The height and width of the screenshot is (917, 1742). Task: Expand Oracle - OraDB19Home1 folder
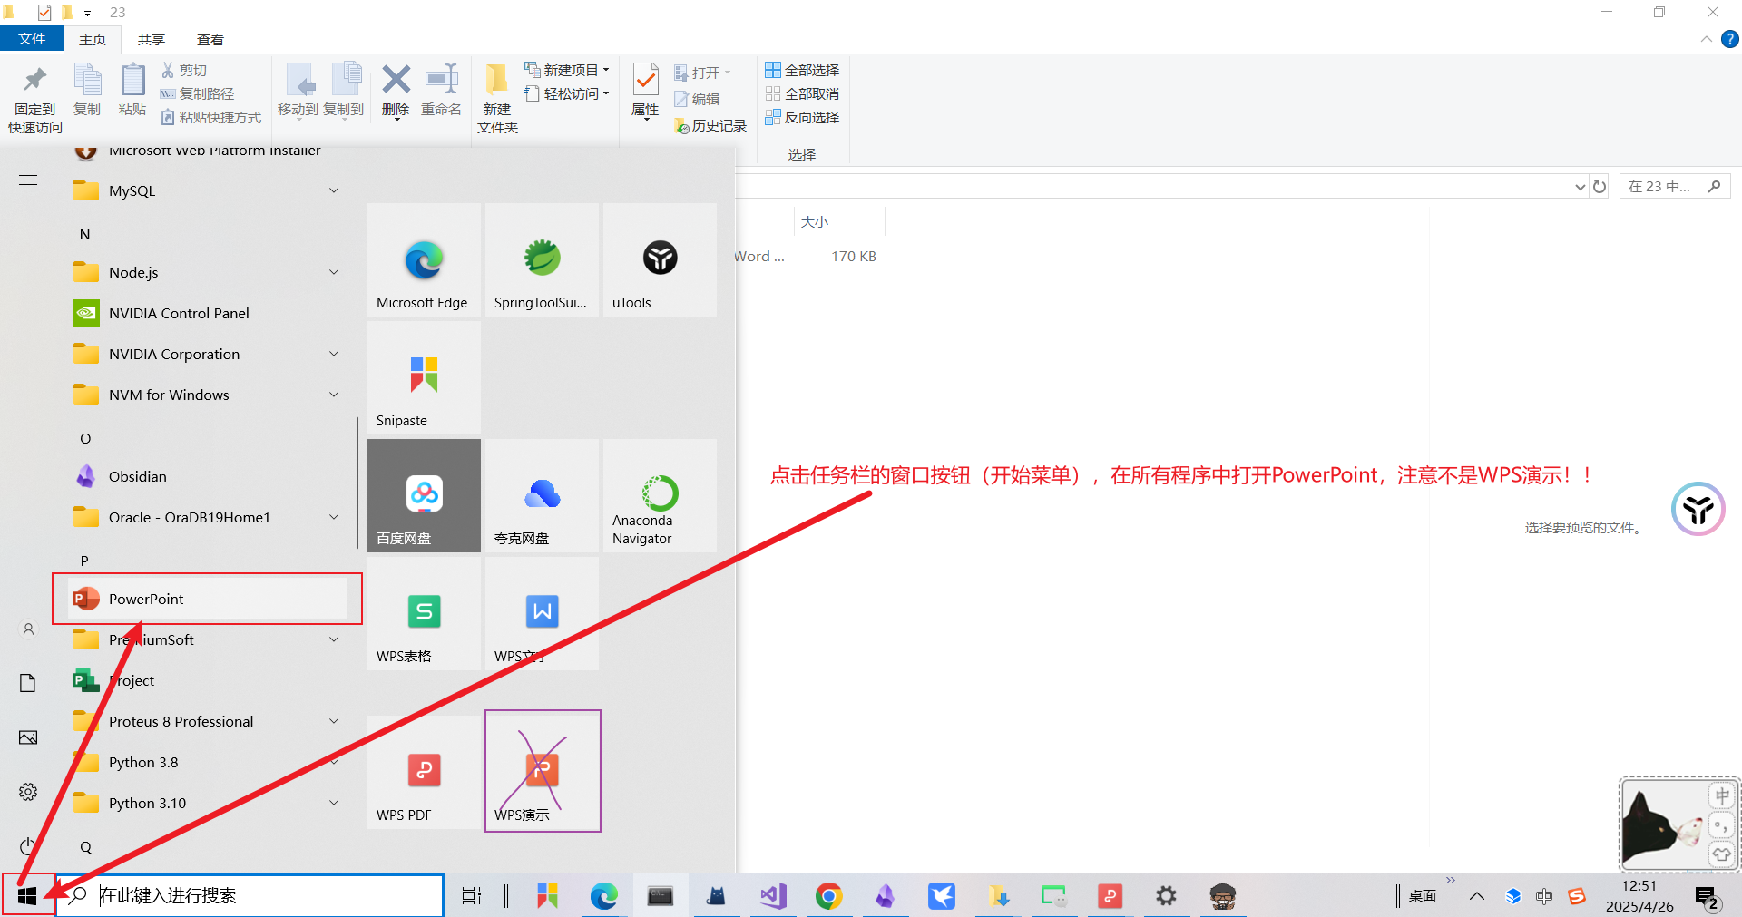(x=334, y=517)
